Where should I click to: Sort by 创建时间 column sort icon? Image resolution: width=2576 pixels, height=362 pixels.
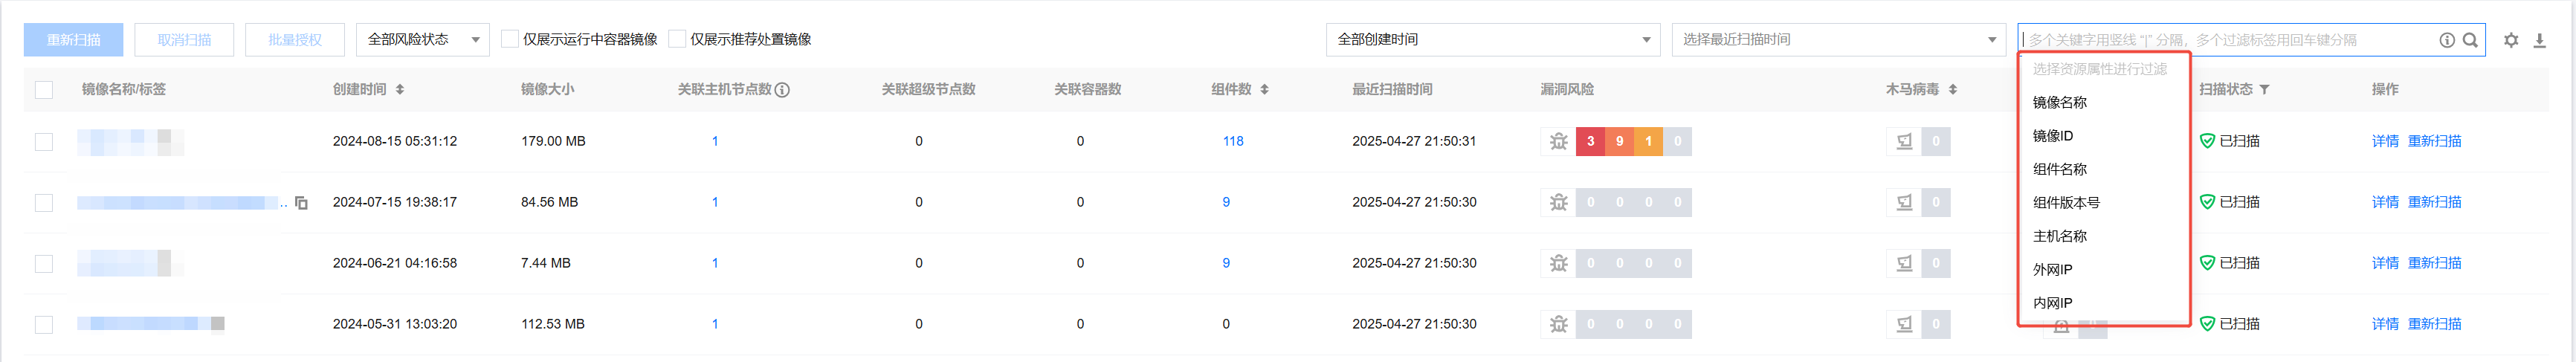[400, 90]
